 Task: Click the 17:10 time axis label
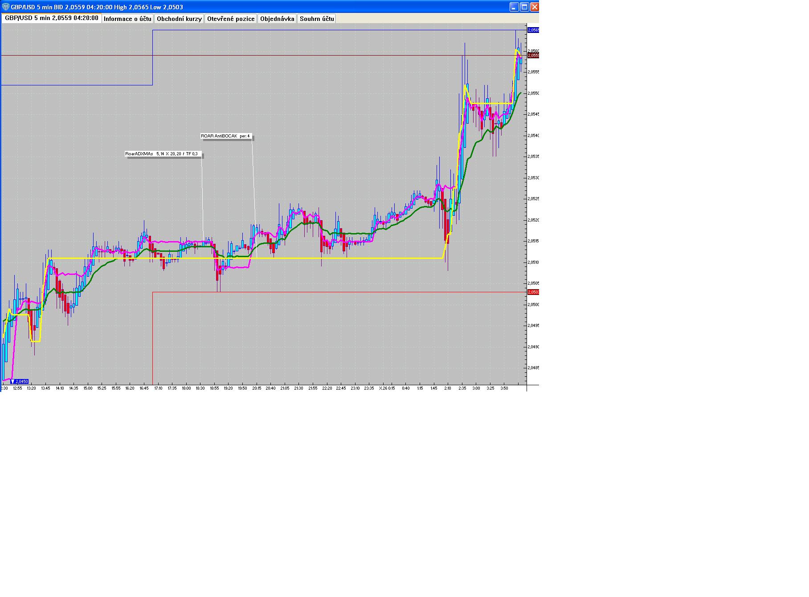pyautogui.click(x=158, y=388)
